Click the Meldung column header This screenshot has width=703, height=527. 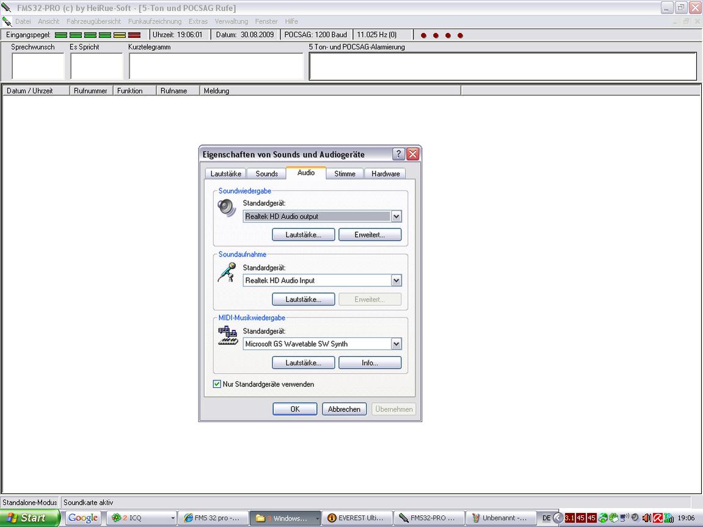click(x=217, y=91)
